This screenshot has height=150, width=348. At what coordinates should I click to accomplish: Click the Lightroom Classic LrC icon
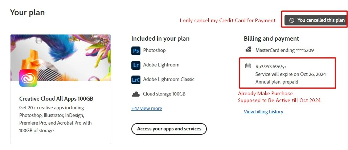pyautogui.click(x=136, y=80)
